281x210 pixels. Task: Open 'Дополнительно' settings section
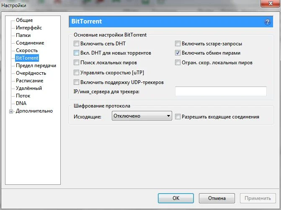click(x=34, y=111)
